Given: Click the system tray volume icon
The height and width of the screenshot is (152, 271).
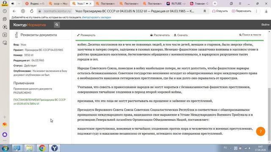Looking at the screenshot, I should [x=249, y=148].
